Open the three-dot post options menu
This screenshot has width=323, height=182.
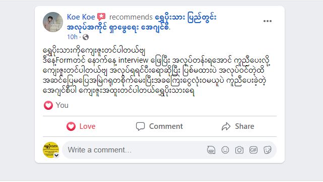tap(268, 21)
